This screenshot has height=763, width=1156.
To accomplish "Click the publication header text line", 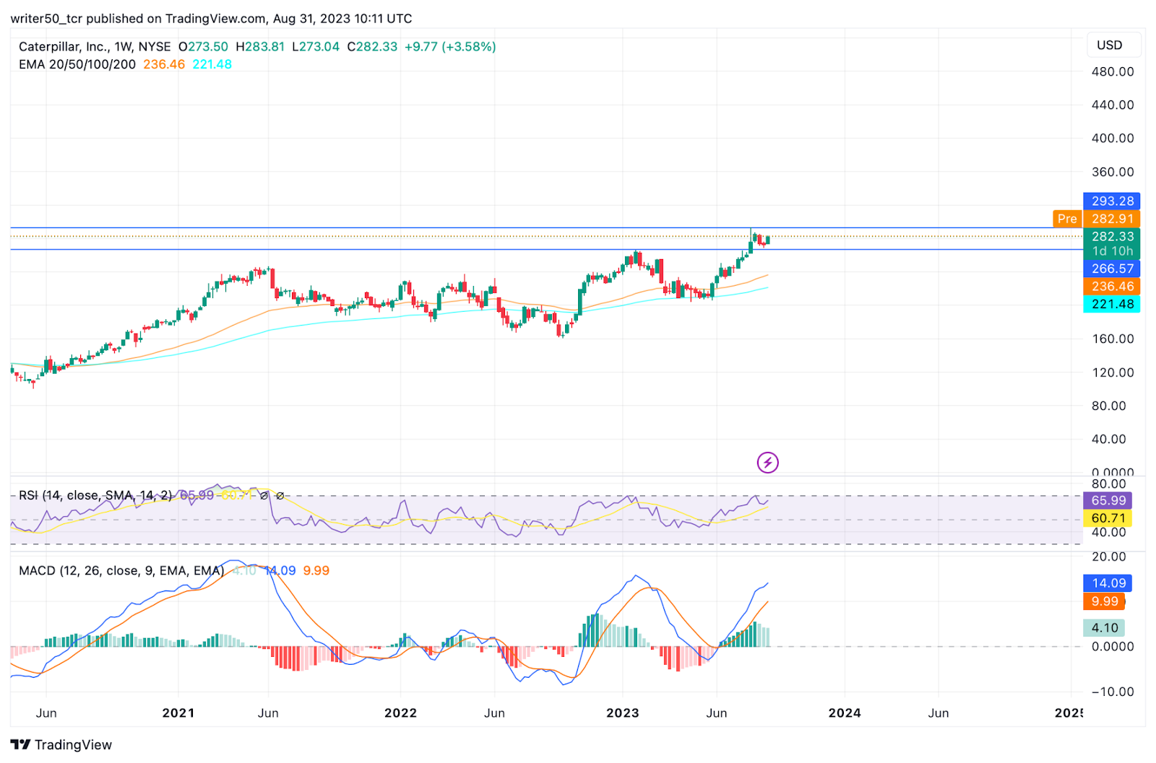I will tap(211, 18).
